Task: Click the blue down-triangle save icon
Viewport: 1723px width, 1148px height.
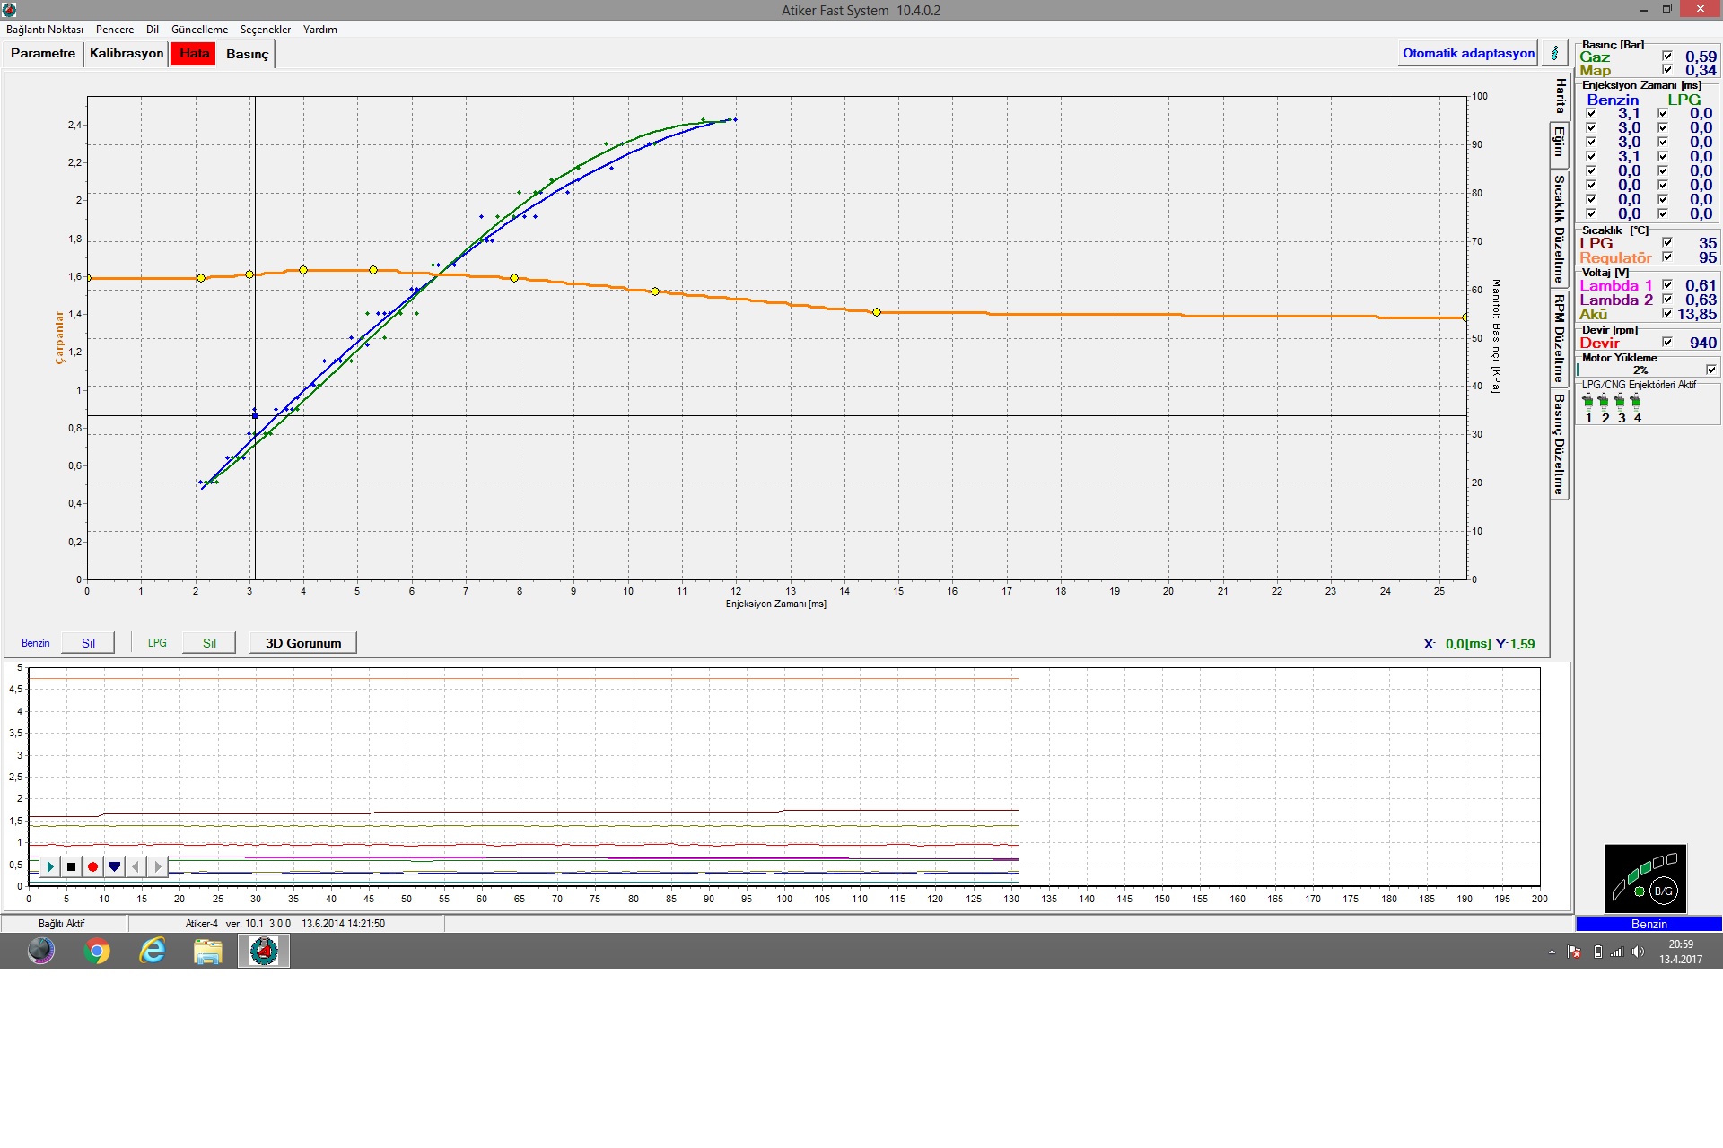Action: tap(114, 866)
